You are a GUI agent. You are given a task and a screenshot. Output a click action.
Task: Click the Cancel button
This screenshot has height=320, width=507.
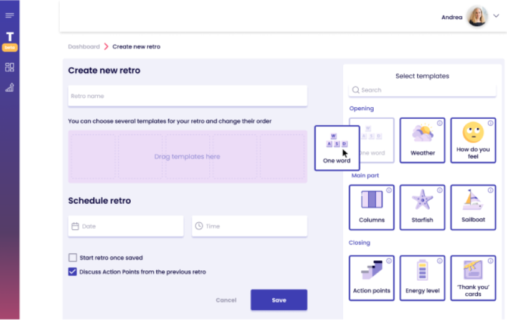point(226,300)
